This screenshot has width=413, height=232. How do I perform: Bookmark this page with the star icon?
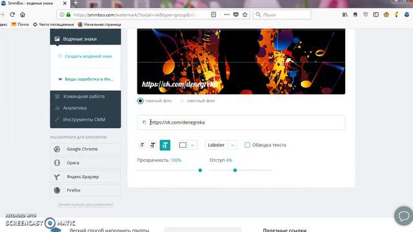click(x=245, y=15)
